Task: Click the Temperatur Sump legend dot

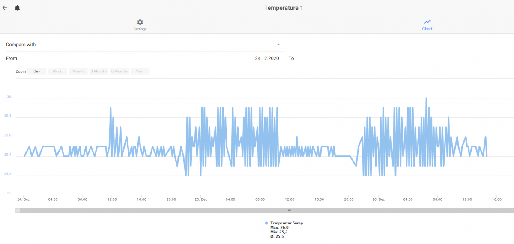Action: coord(266,223)
